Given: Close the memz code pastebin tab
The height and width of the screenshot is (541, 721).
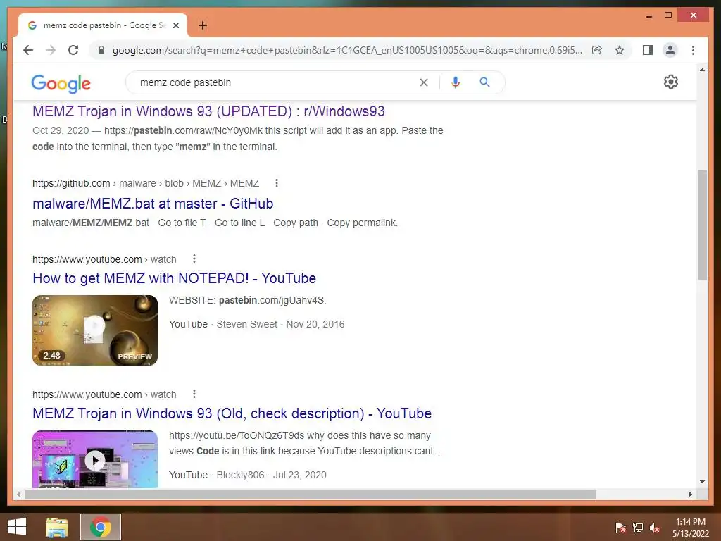Looking at the screenshot, I should (x=175, y=25).
